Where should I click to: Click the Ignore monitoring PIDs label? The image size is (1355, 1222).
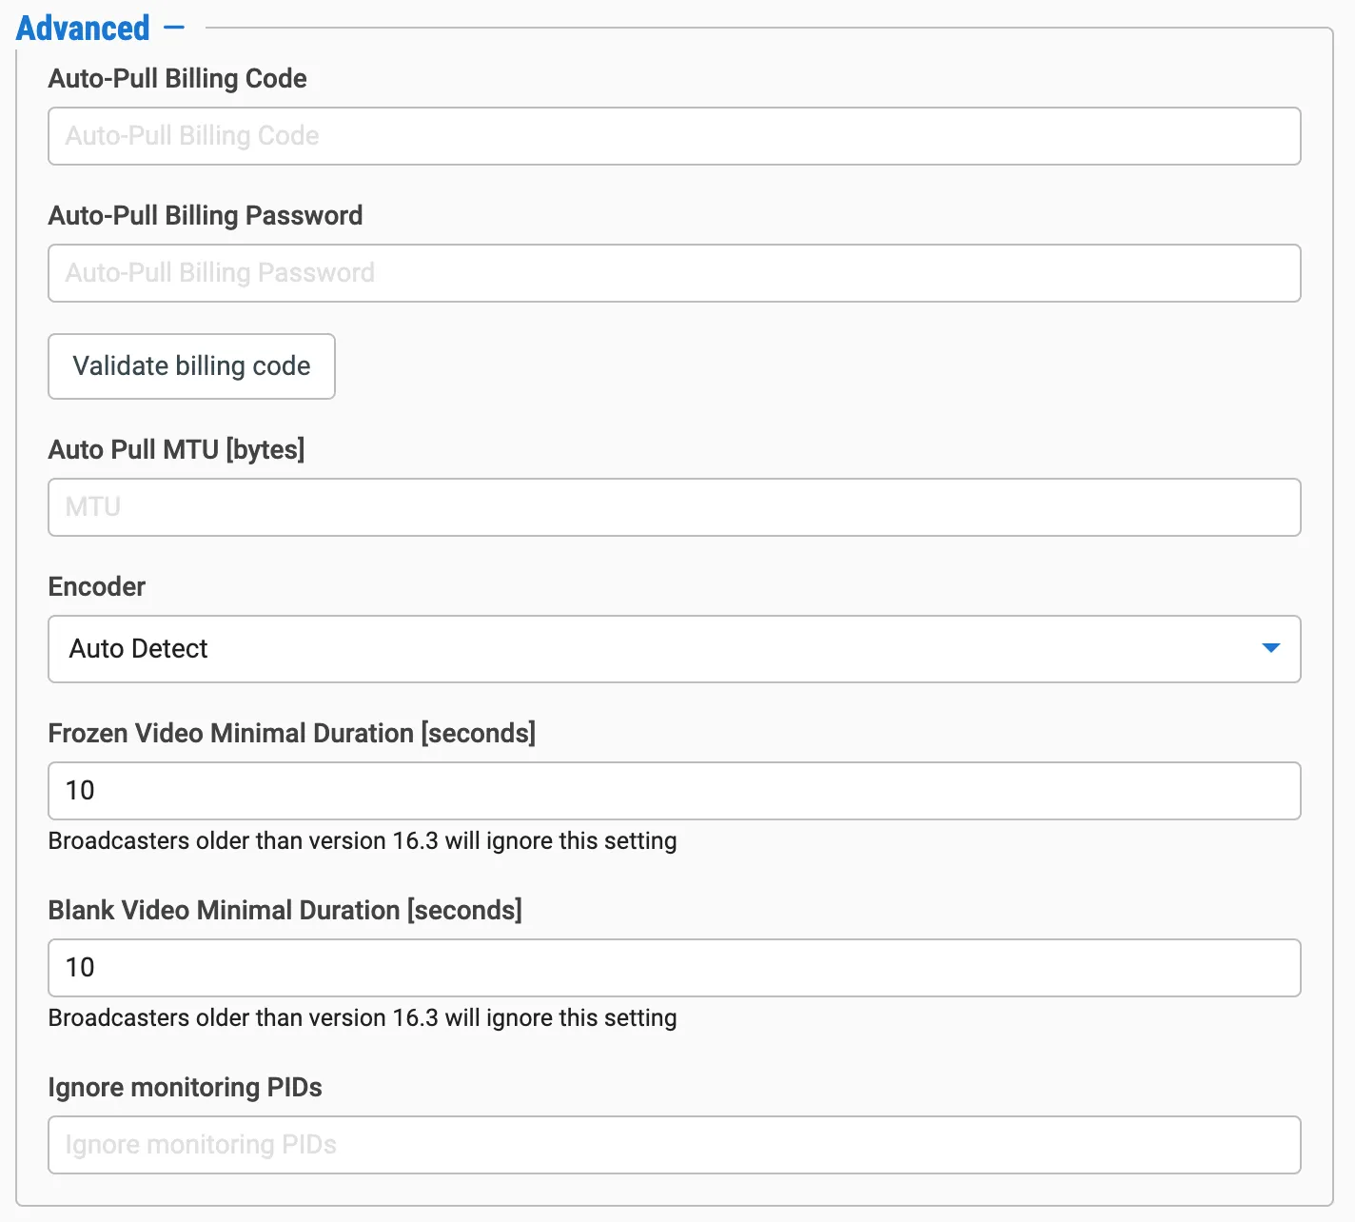186,1087
